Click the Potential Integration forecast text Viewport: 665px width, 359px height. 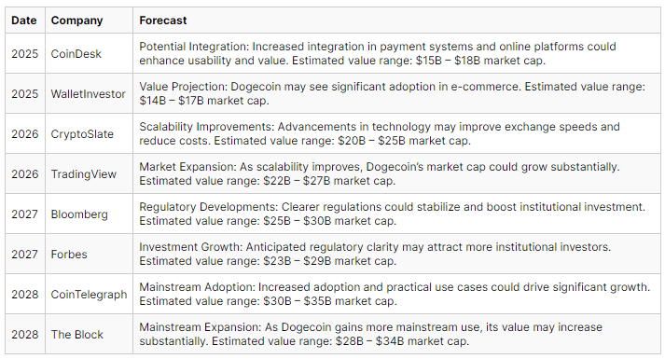(x=378, y=53)
